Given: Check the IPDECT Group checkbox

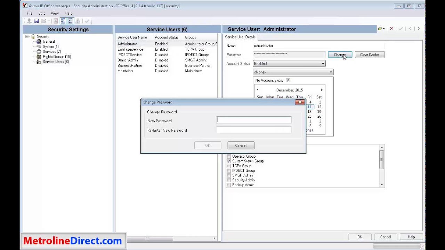Looking at the screenshot, I should point(229,170).
